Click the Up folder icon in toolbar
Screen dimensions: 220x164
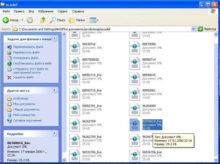[x=43, y=20]
